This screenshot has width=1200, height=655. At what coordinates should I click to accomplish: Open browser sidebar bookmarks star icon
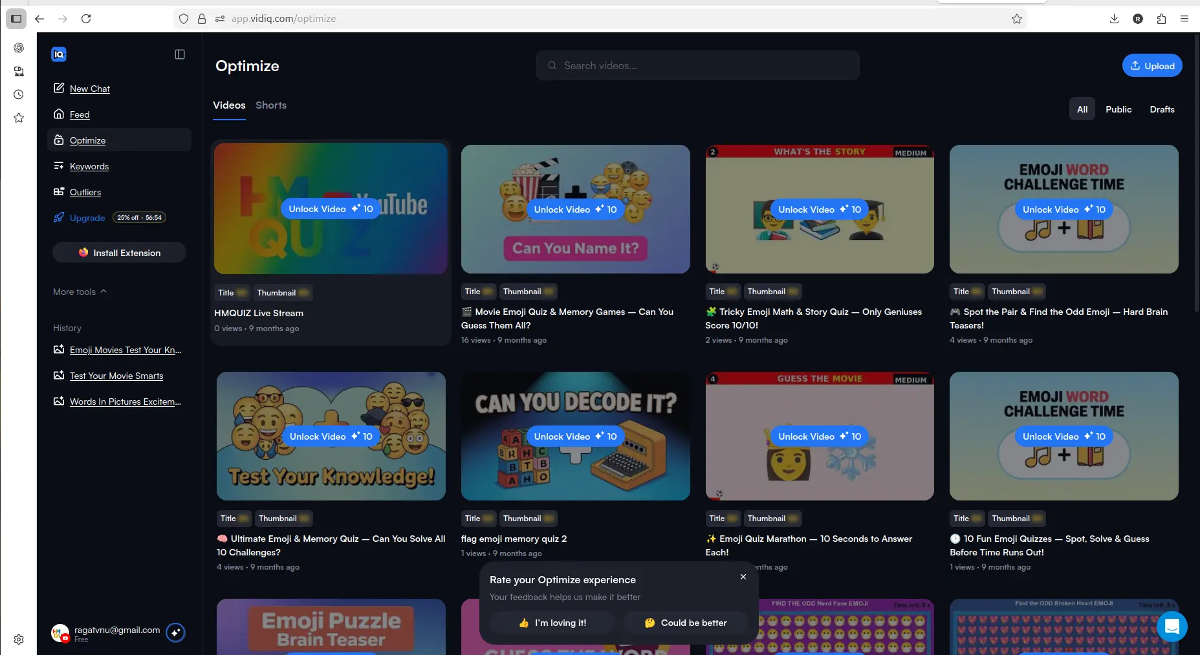pyautogui.click(x=19, y=118)
